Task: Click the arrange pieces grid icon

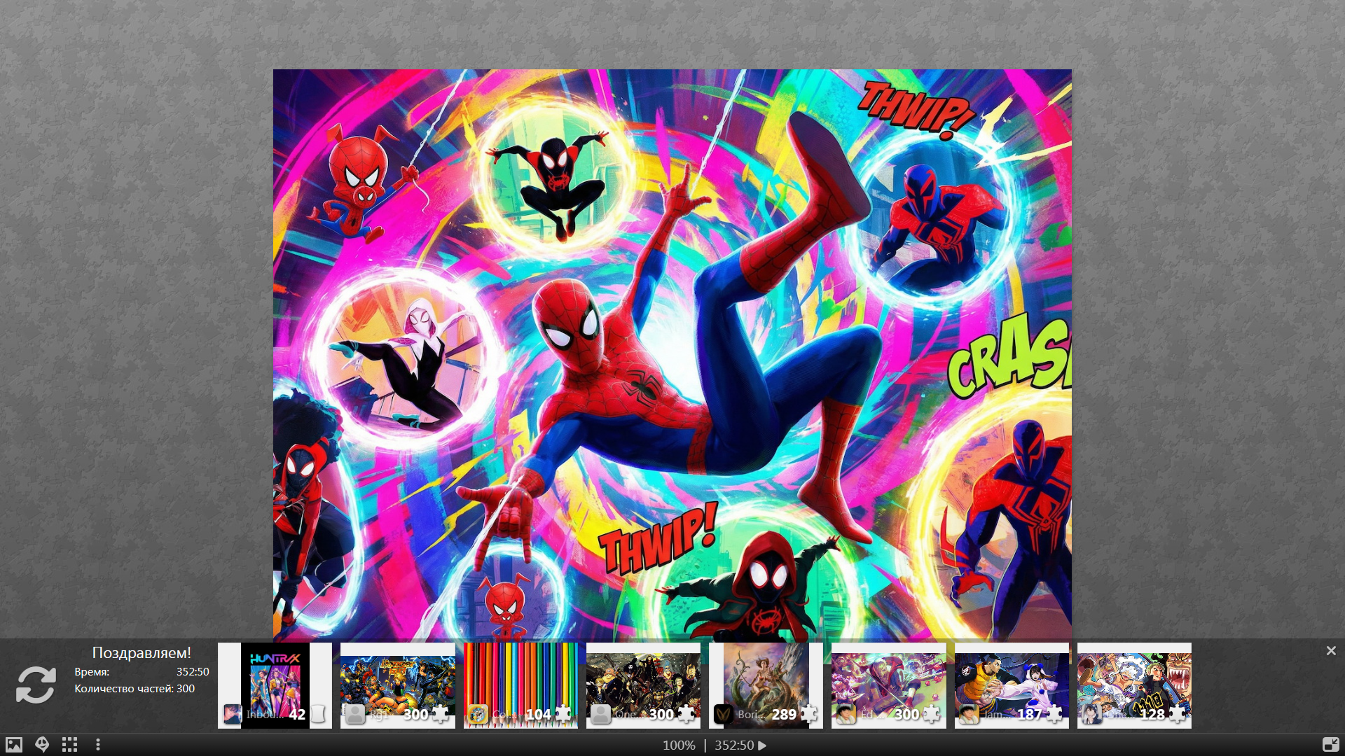Action: [69, 745]
